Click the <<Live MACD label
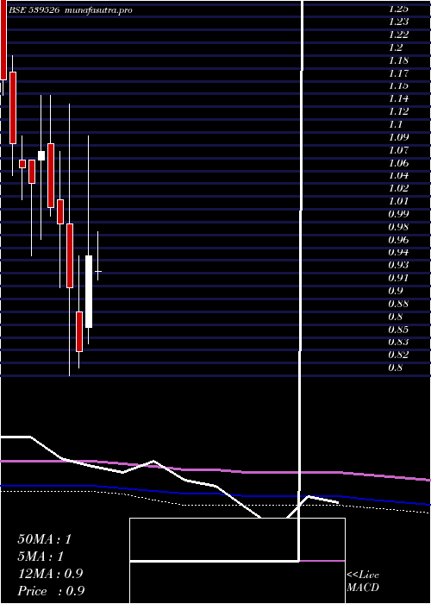The width and height of the screenshot is (431, 604). [363, 582]
